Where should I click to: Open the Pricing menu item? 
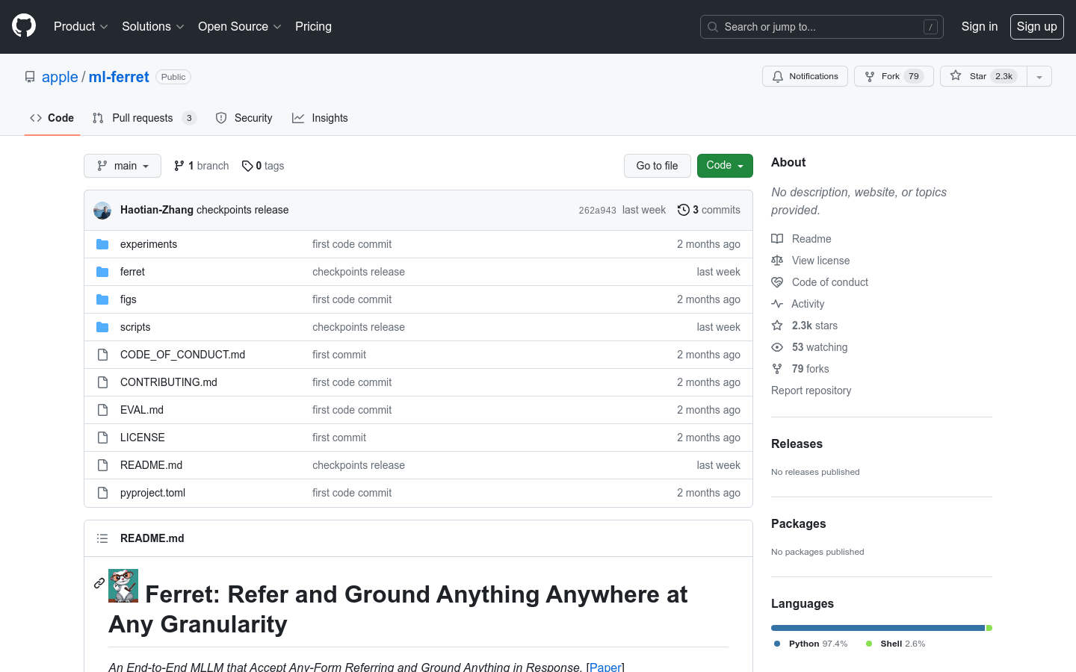click(x=313, y=26)
